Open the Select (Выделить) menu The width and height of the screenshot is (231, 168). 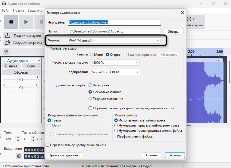[35, 11]
